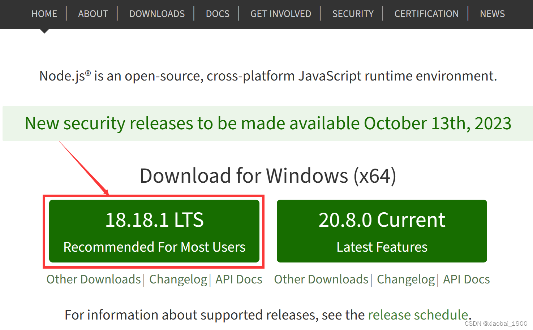
Task: Go to the ABOUT page
Action: pyautogui.click(x=93, y=14)
